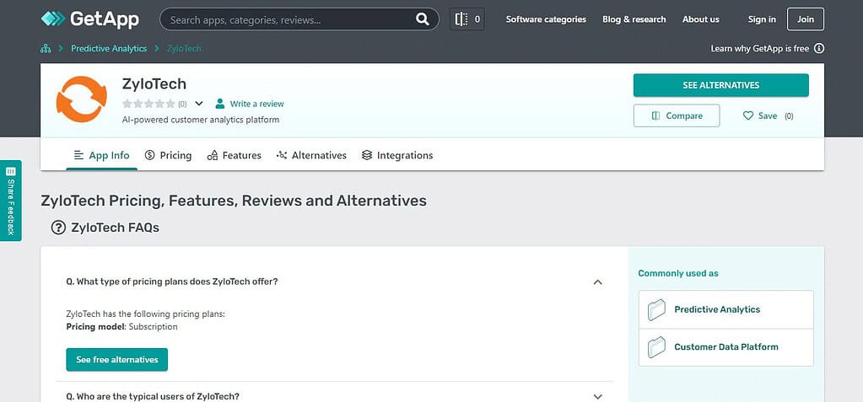Open the Customer Data Platform category card
Image resolution: width=863 pixels, height=402 pixels.
pyautogui.click(x=726, y=347)
